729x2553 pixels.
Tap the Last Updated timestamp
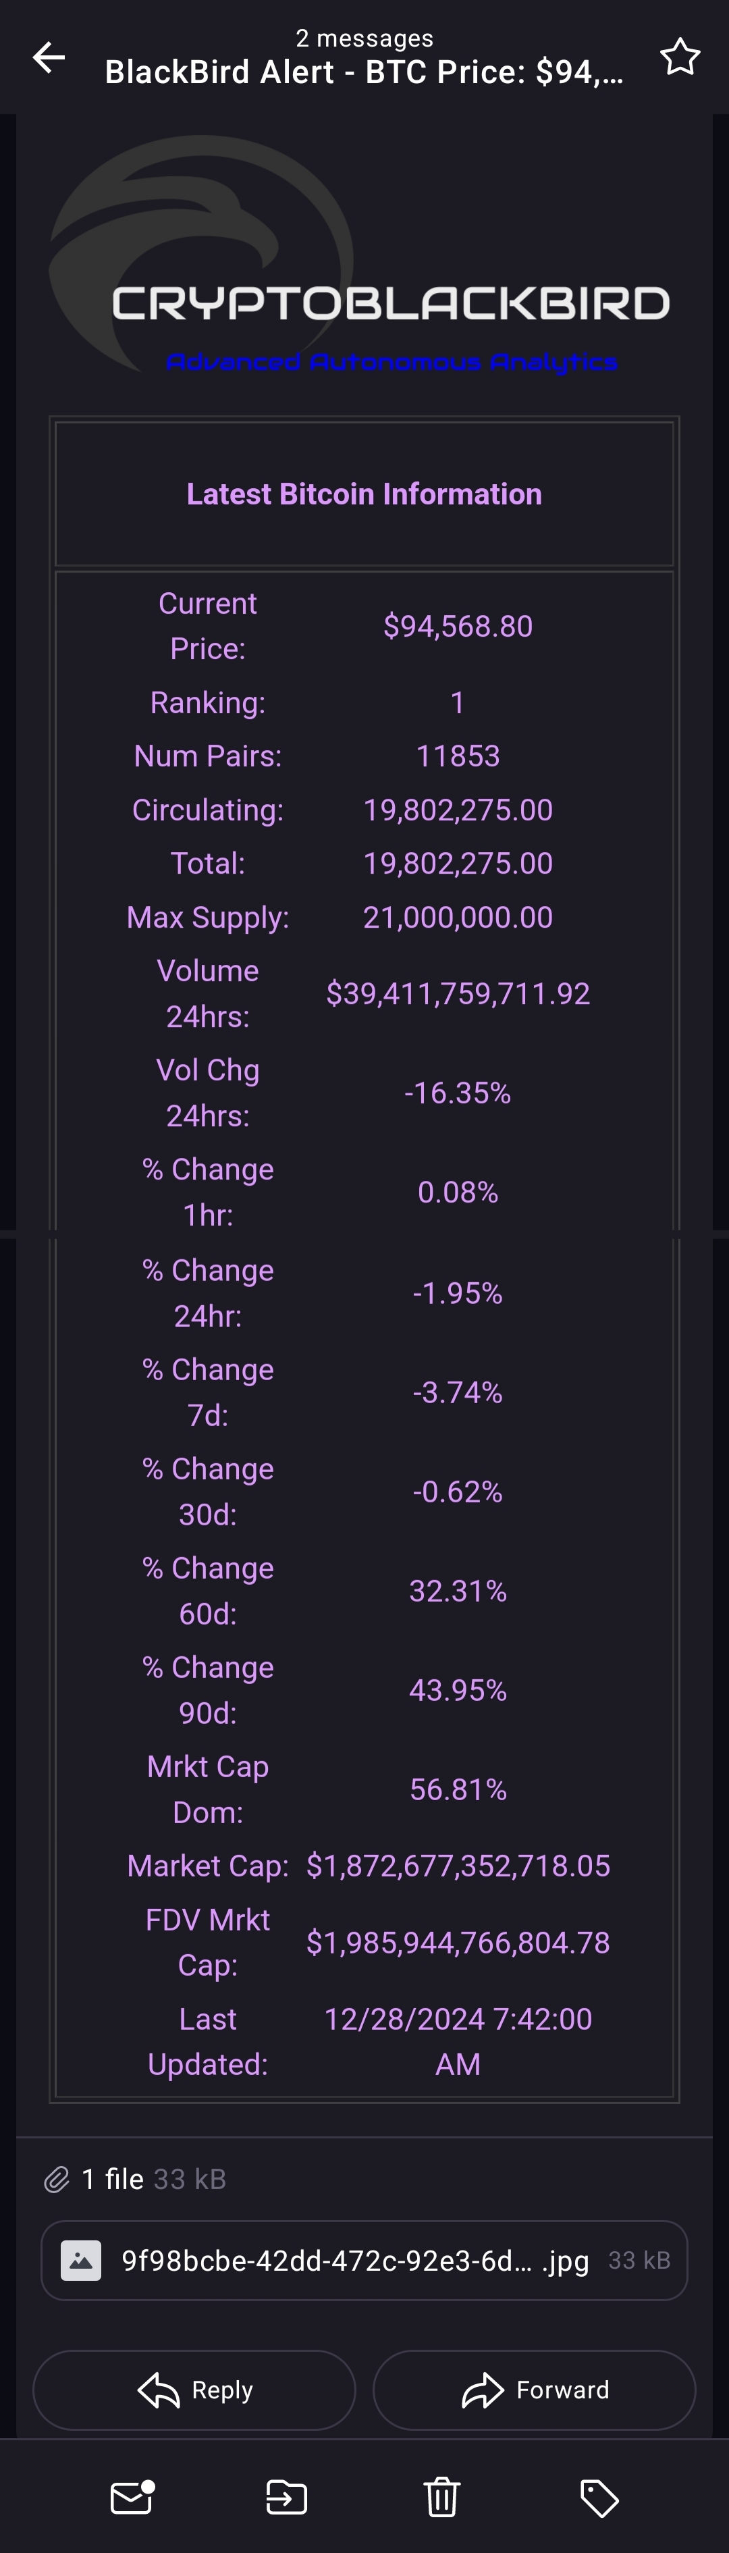pyautogui.click(x=458, y=2042)
